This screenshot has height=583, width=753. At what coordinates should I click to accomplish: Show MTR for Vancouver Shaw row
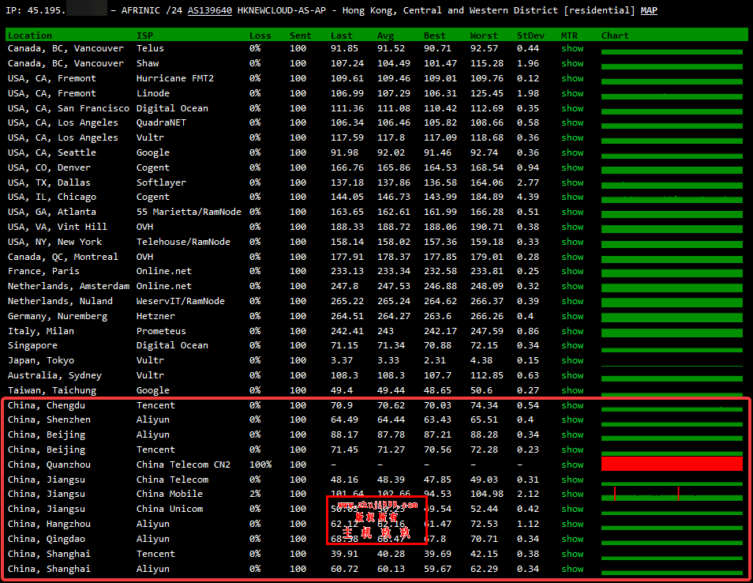click(572, 63)
